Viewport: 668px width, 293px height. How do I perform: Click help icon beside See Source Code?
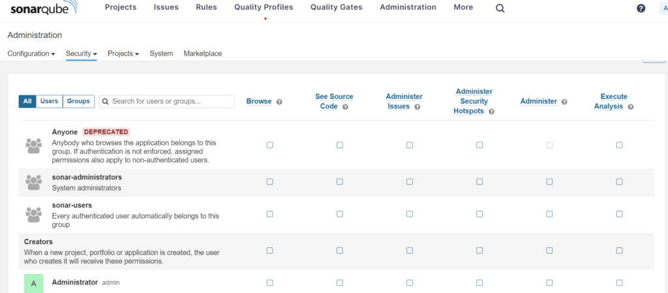[x=345, y=106]
